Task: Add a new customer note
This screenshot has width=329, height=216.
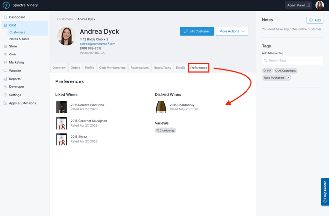Action: (315, 20)
